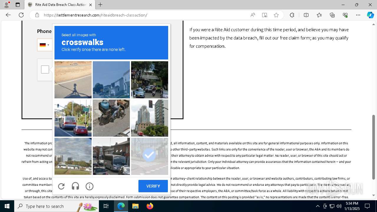Open the notifications center
The height and width of the screenshot is (212, 377).
click(x=367, y=206)
